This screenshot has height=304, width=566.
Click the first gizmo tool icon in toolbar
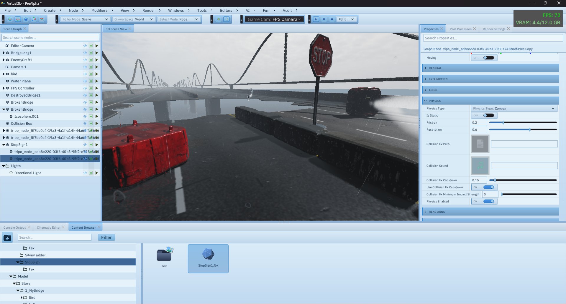pos(10,19)
